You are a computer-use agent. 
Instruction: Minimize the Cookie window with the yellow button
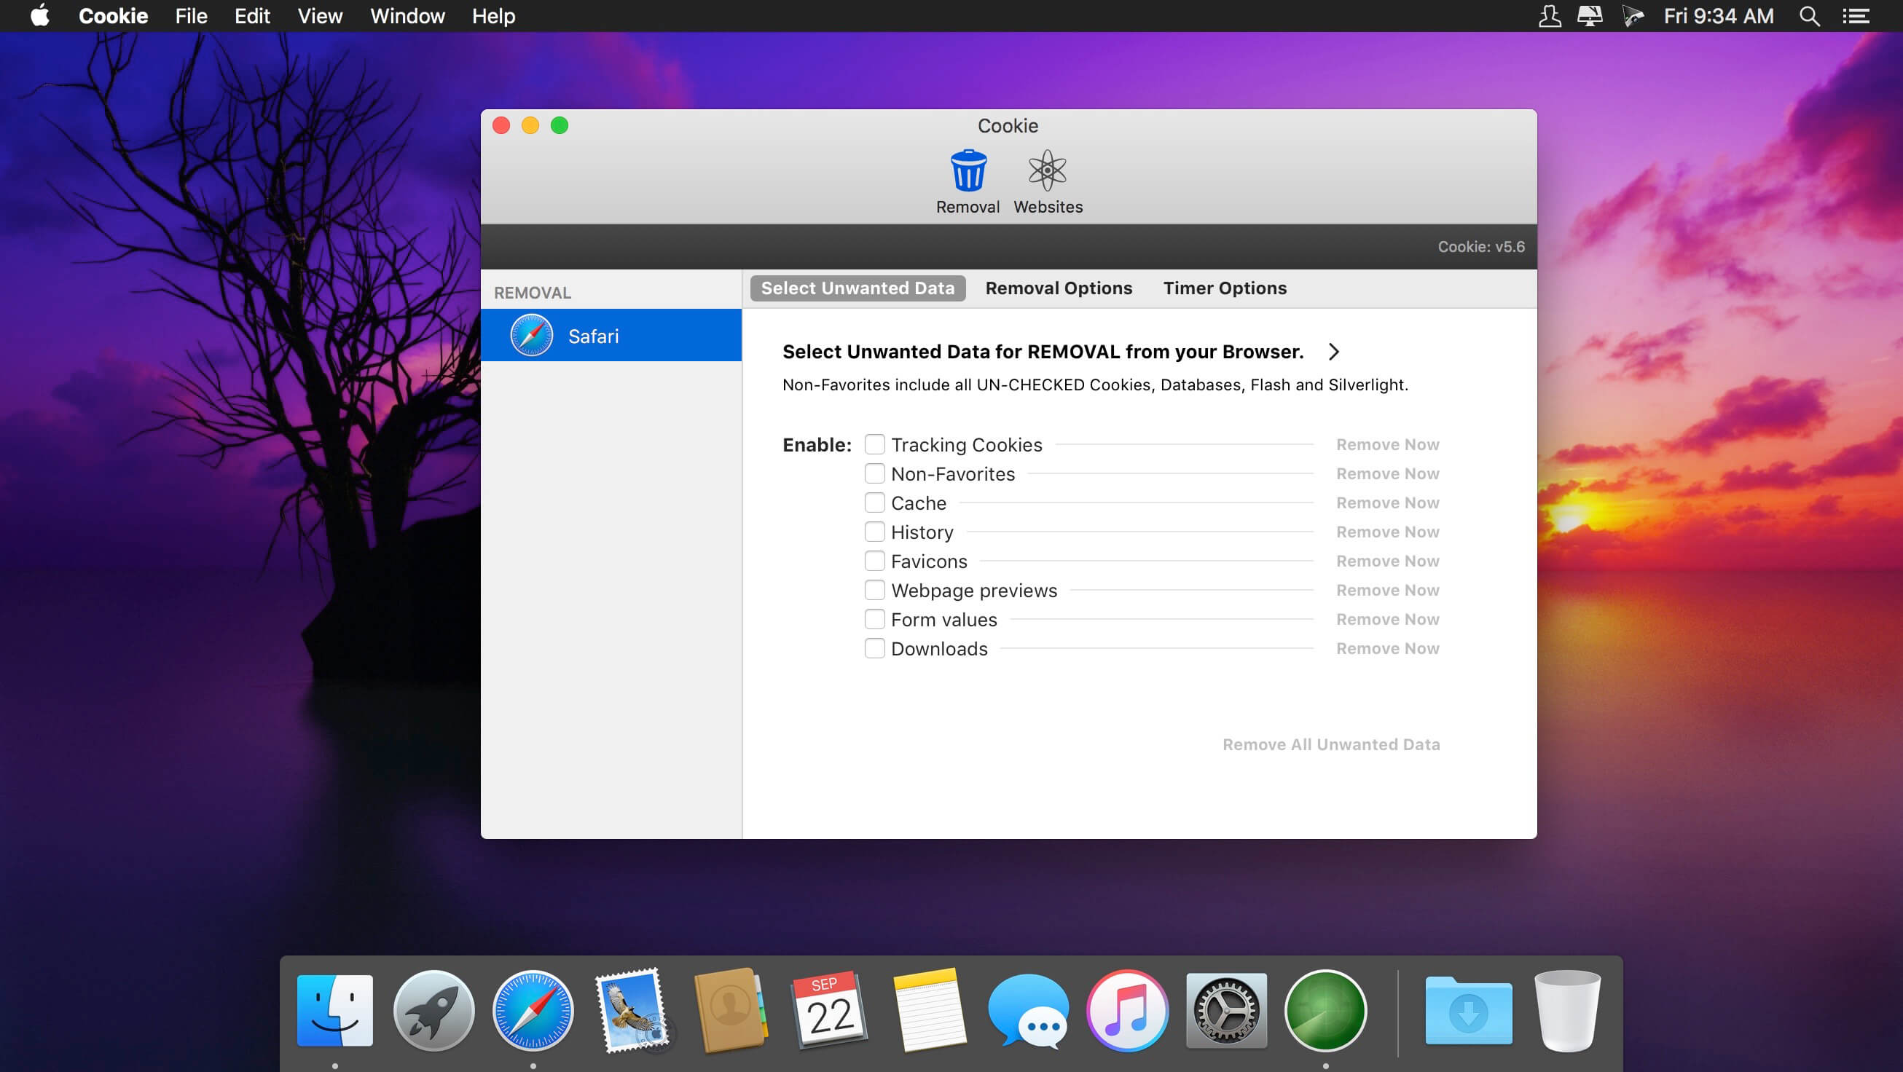(530, 125)
